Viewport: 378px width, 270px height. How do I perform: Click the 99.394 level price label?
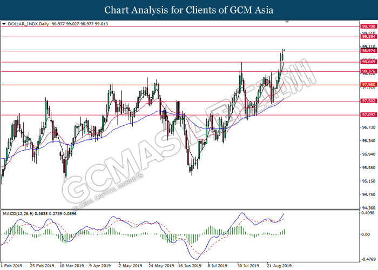[x=369, y=37]
